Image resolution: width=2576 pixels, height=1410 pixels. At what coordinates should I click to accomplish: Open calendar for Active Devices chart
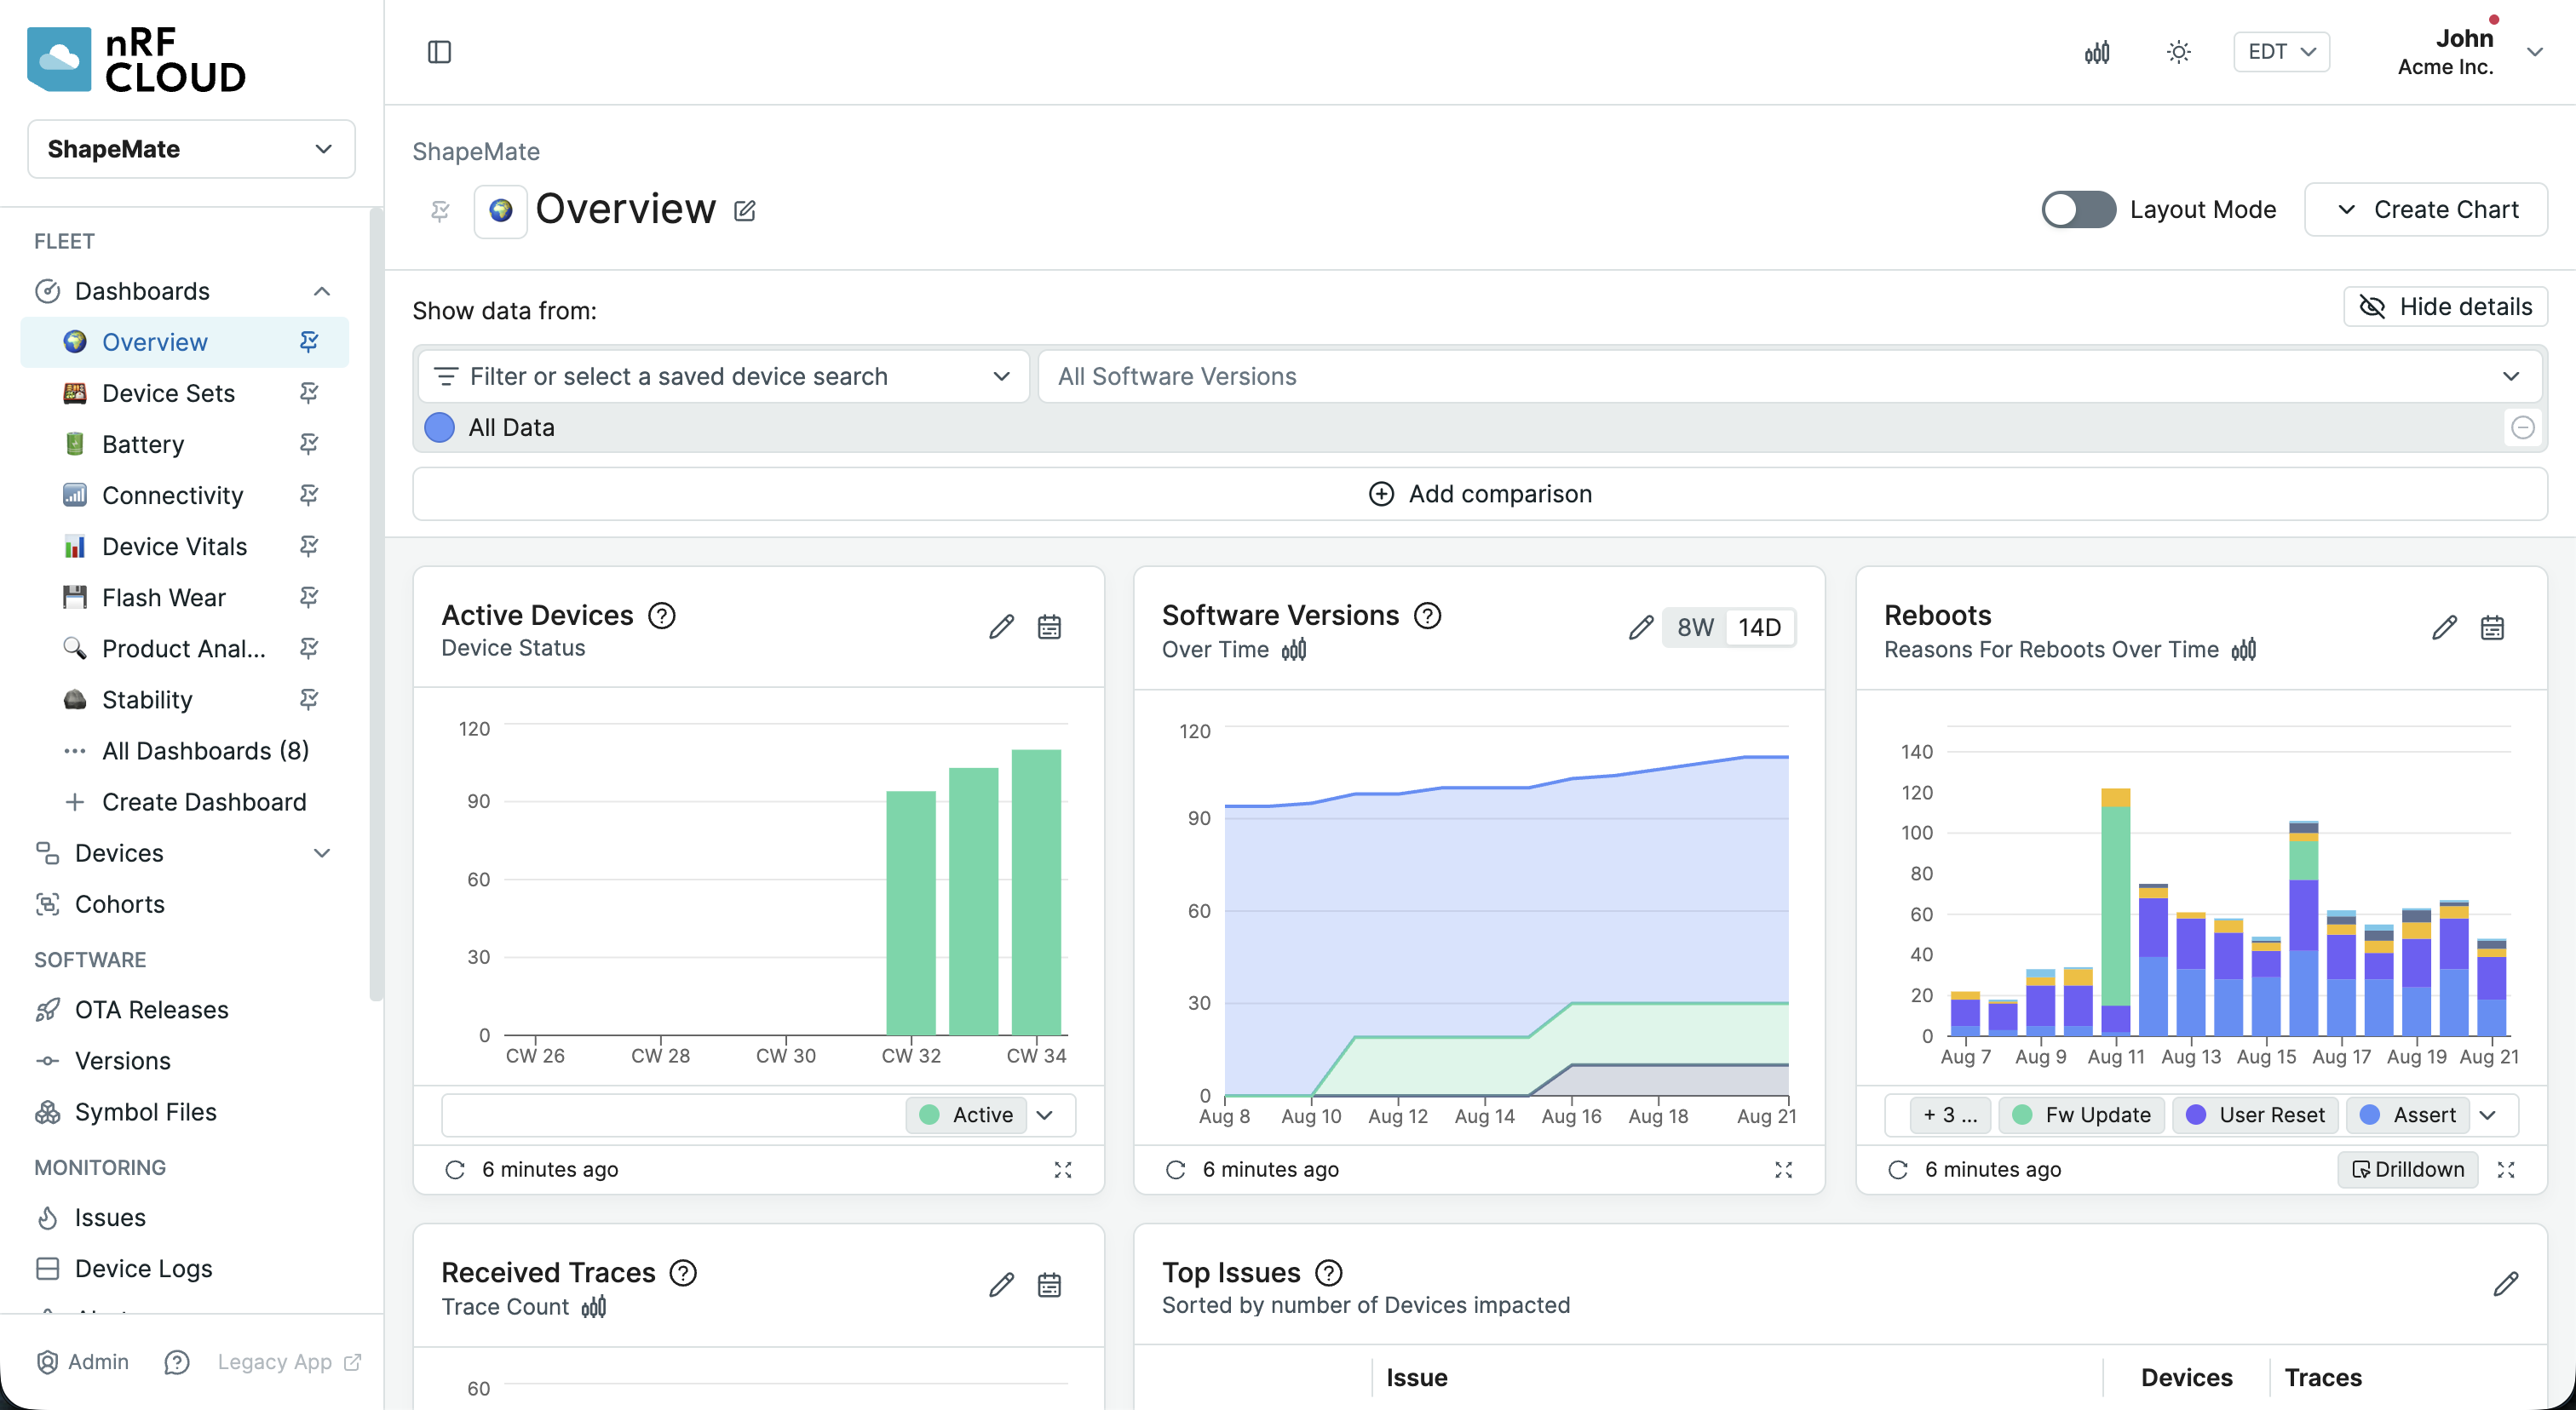1049,627
